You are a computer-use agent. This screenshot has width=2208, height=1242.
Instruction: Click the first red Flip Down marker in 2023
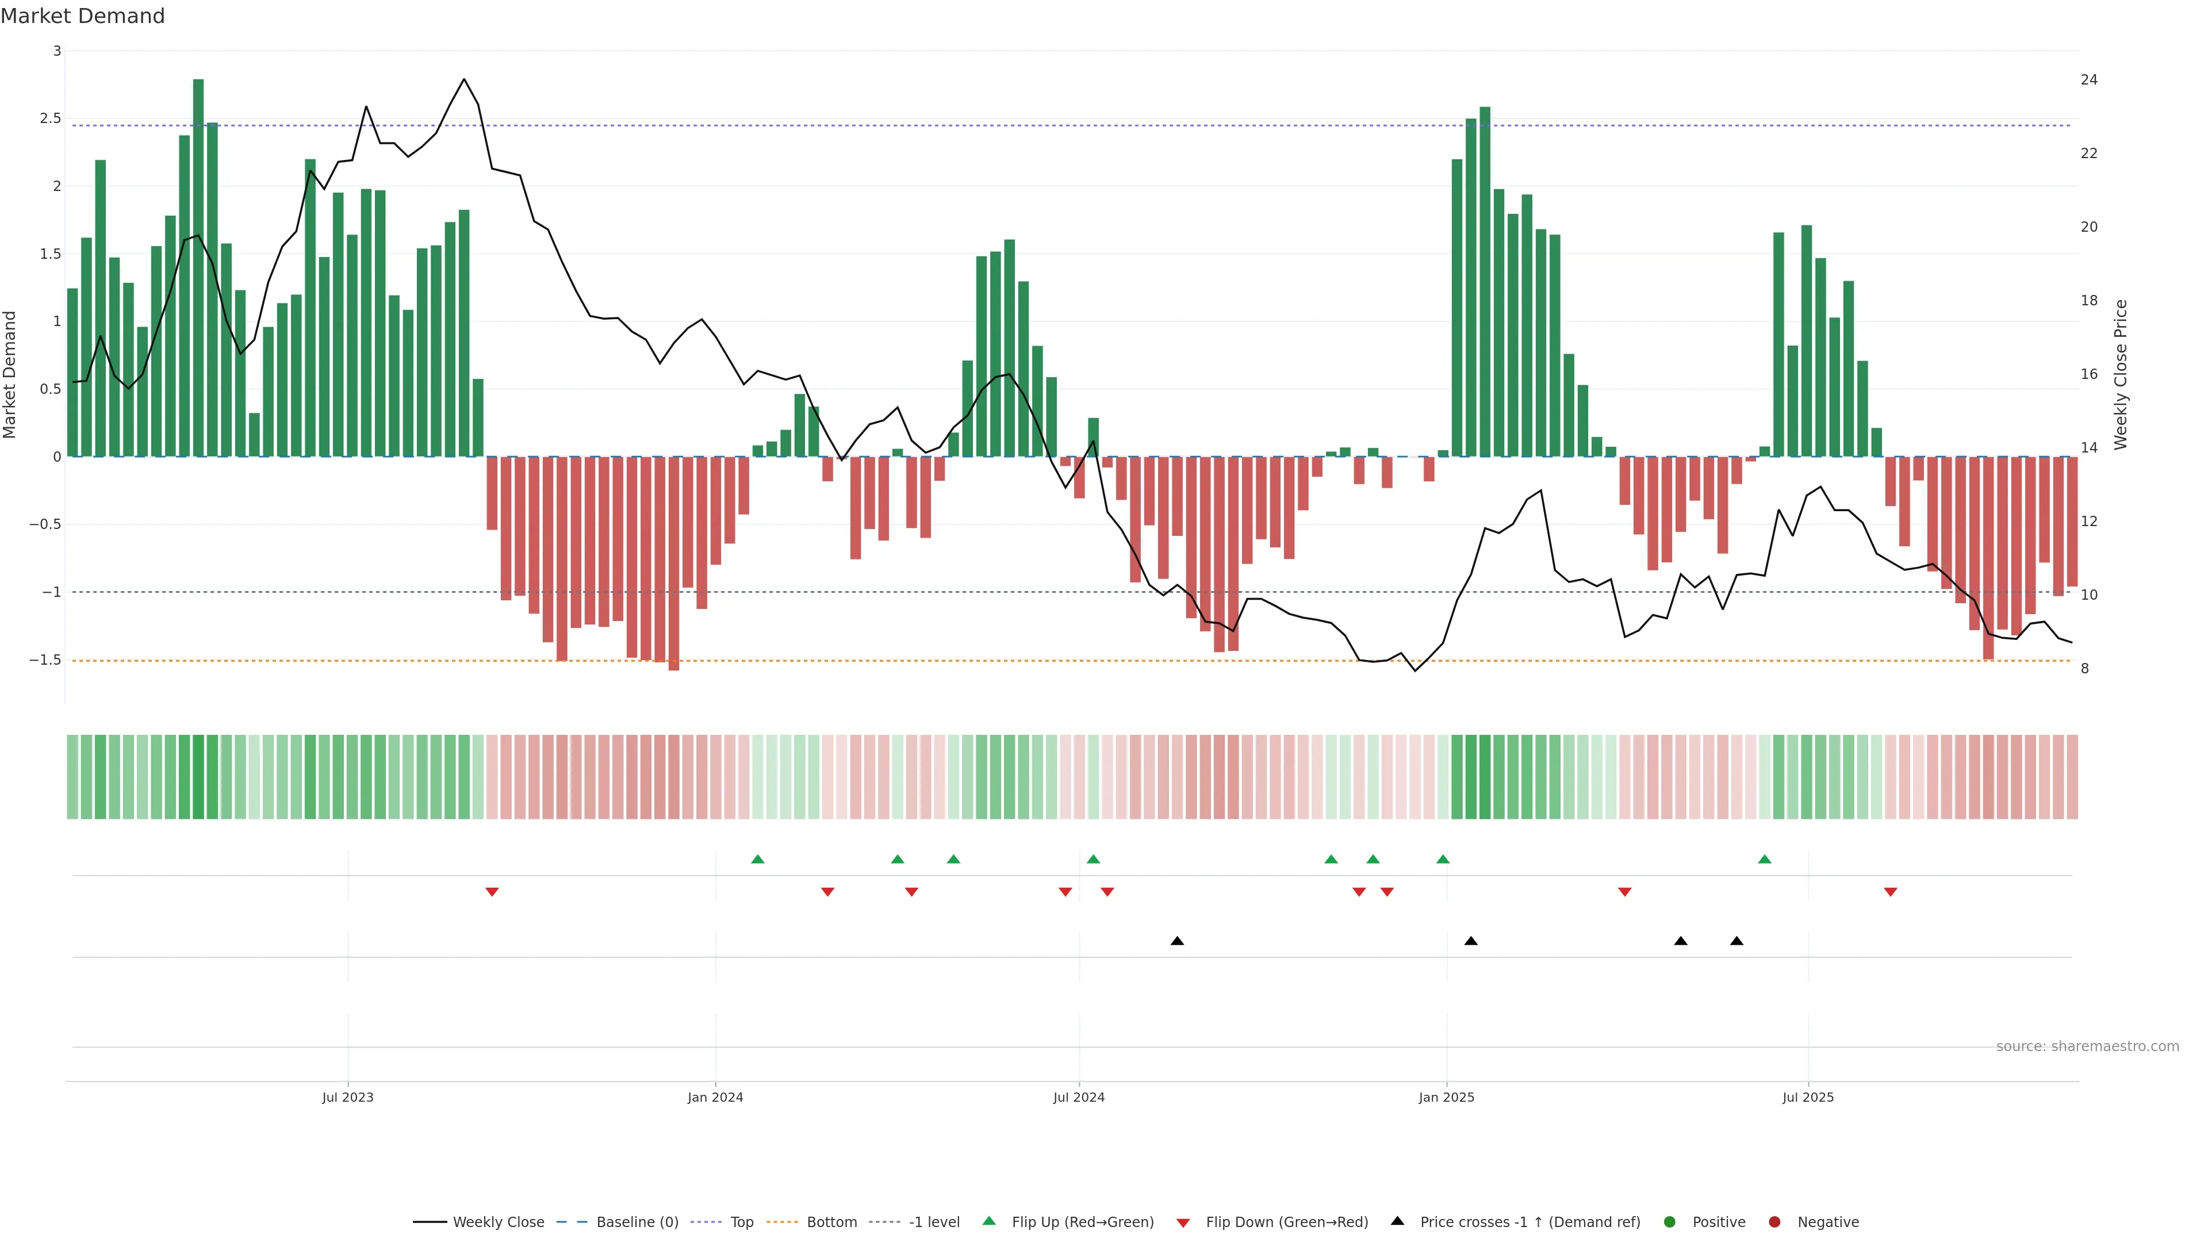coord(492,892)
